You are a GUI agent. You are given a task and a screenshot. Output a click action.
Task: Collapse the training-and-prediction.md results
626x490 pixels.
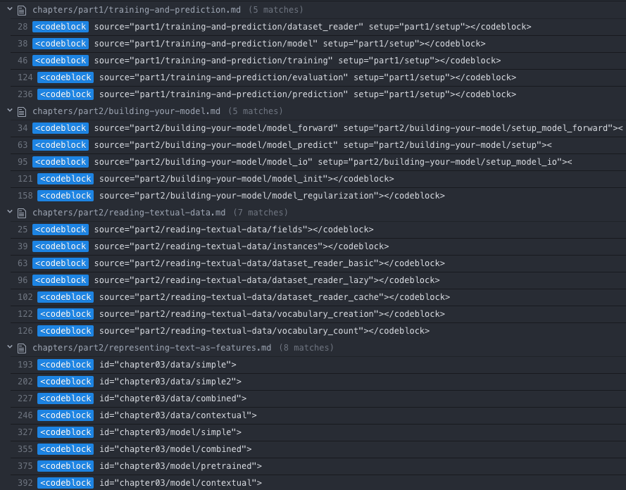tap(10, 10)
